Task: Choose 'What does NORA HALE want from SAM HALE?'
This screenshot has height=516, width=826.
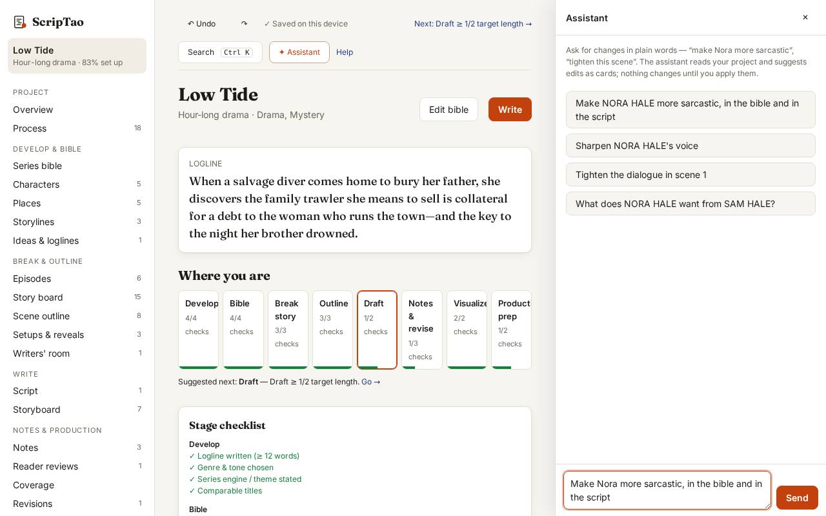Action: 690,204
